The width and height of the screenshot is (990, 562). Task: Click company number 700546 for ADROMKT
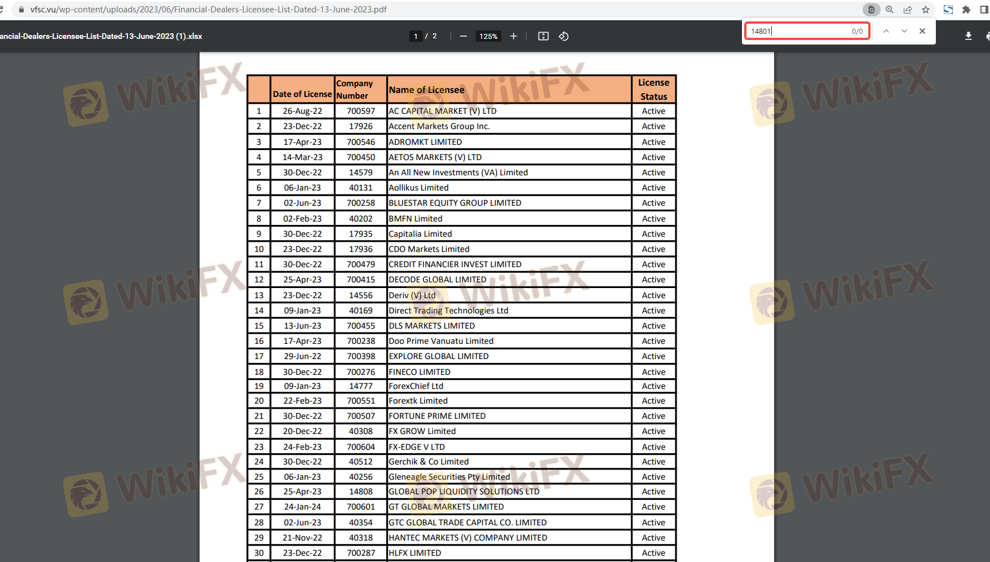[x=361, y=142]
